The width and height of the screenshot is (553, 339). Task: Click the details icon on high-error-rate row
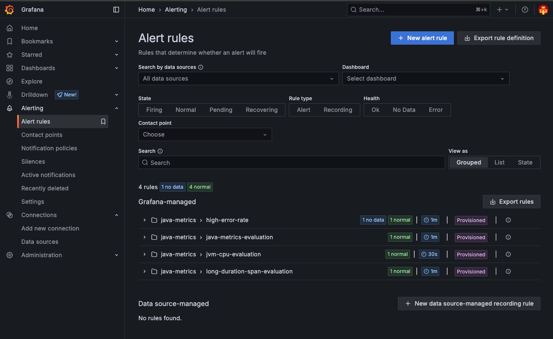click(x=508, y=220)
